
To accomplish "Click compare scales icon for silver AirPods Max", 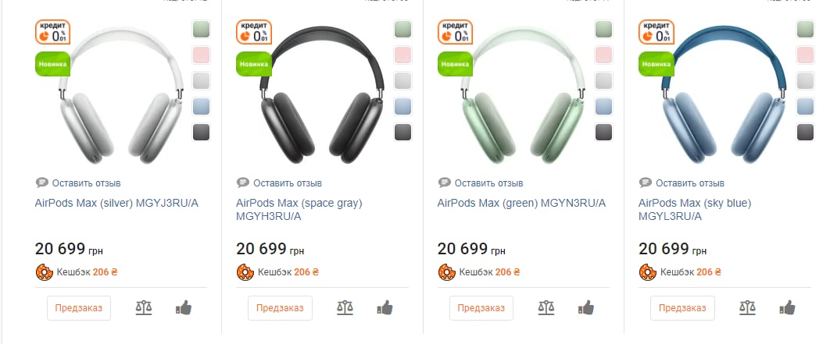I will pyautogui.click(x=144, y=307).
